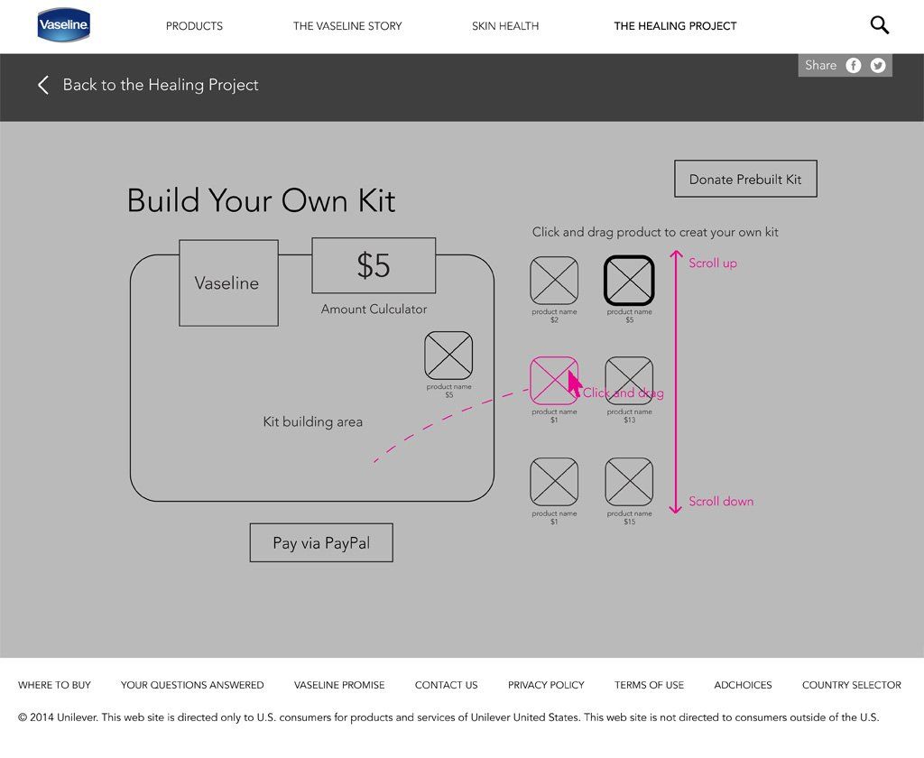Open WHERE TO BUY footer link
The height and width of the screenshot is (758, 924).
click(54, 685)
